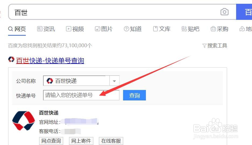The width and height of the screenshot is (252, 145).
Task: Click the bold 百世快递 company name text
Action: pyautogui.click(x=49, y=113)
